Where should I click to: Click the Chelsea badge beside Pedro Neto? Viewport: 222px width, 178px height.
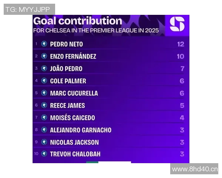point(44,44)
